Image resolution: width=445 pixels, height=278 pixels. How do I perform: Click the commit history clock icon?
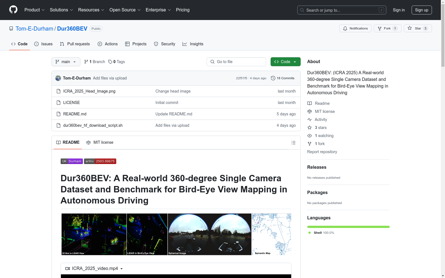tap(273, 78)
